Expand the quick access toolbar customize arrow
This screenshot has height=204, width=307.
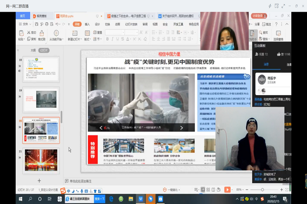pyautogui.click(x=69, y=24)
